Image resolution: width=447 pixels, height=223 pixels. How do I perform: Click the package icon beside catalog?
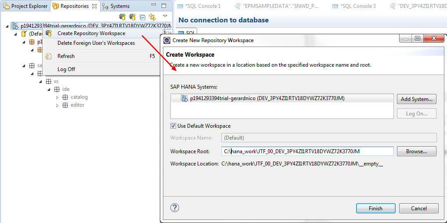pyautogui.click(x=65, y=97)
